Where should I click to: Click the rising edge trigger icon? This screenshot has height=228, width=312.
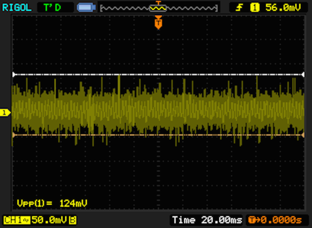click(239, 8)
